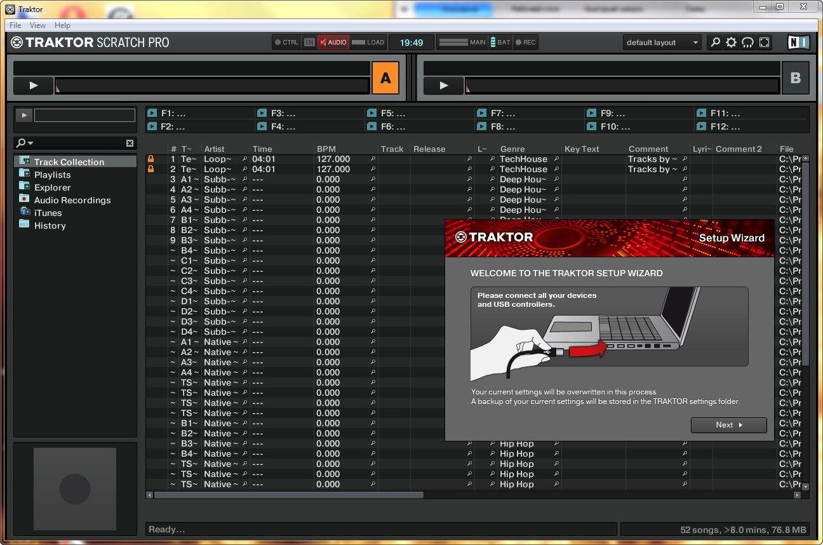The image size is (823, 545).
Task: Select History folder in tree
Action: 50,225
